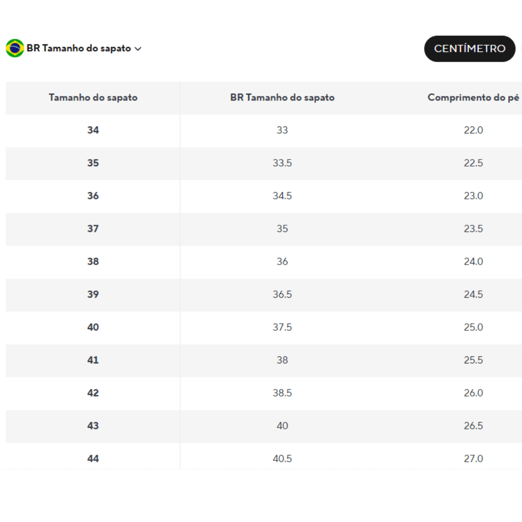Click BR size value 33.5
The width and height of the screenshot is (522, 522).
click(282, 163)
